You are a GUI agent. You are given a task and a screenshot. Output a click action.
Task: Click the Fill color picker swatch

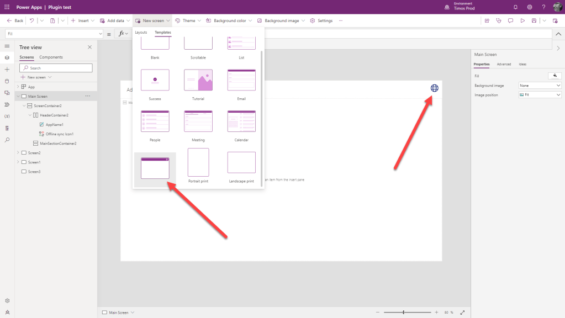click(x=554, y=76)
